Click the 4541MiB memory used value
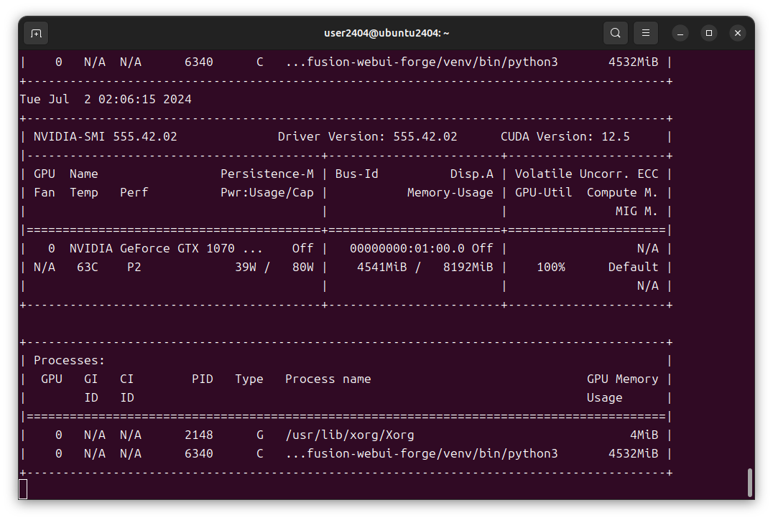The width and height of the screenshot is (773, 520). (x=382, y=267)
